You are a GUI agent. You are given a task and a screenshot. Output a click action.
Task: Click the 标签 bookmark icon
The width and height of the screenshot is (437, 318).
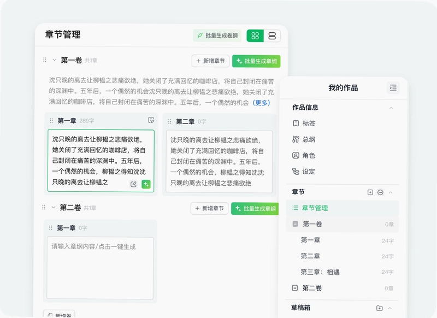tap(296, 123)
